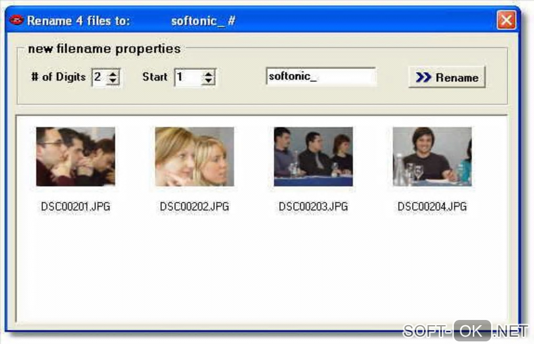The height and width of the screenshot is (344, 534).
Task: Click the # of Digits value field
Action: [x=99, y=77]
